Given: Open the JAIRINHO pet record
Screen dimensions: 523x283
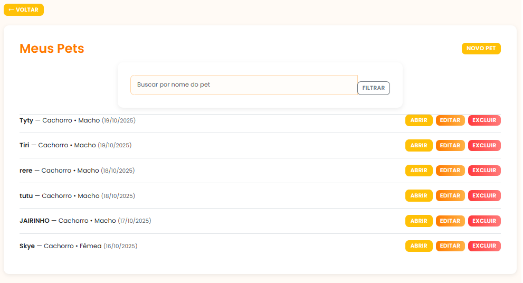Looking at the screenshot, I should pyautogui.click(x=419, y=221).
